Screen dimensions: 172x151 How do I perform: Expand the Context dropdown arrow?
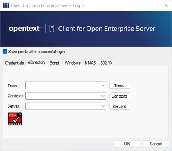tap(103, 96)
